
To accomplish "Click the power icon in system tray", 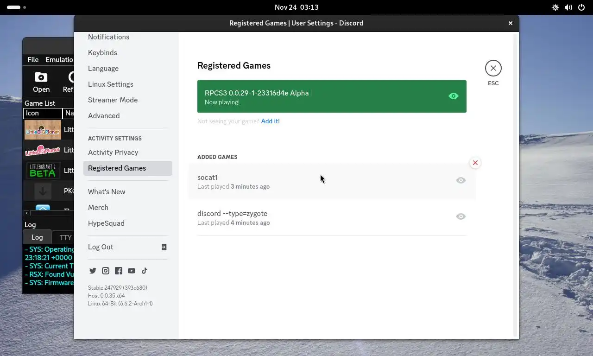I will (x=581, y=7).
